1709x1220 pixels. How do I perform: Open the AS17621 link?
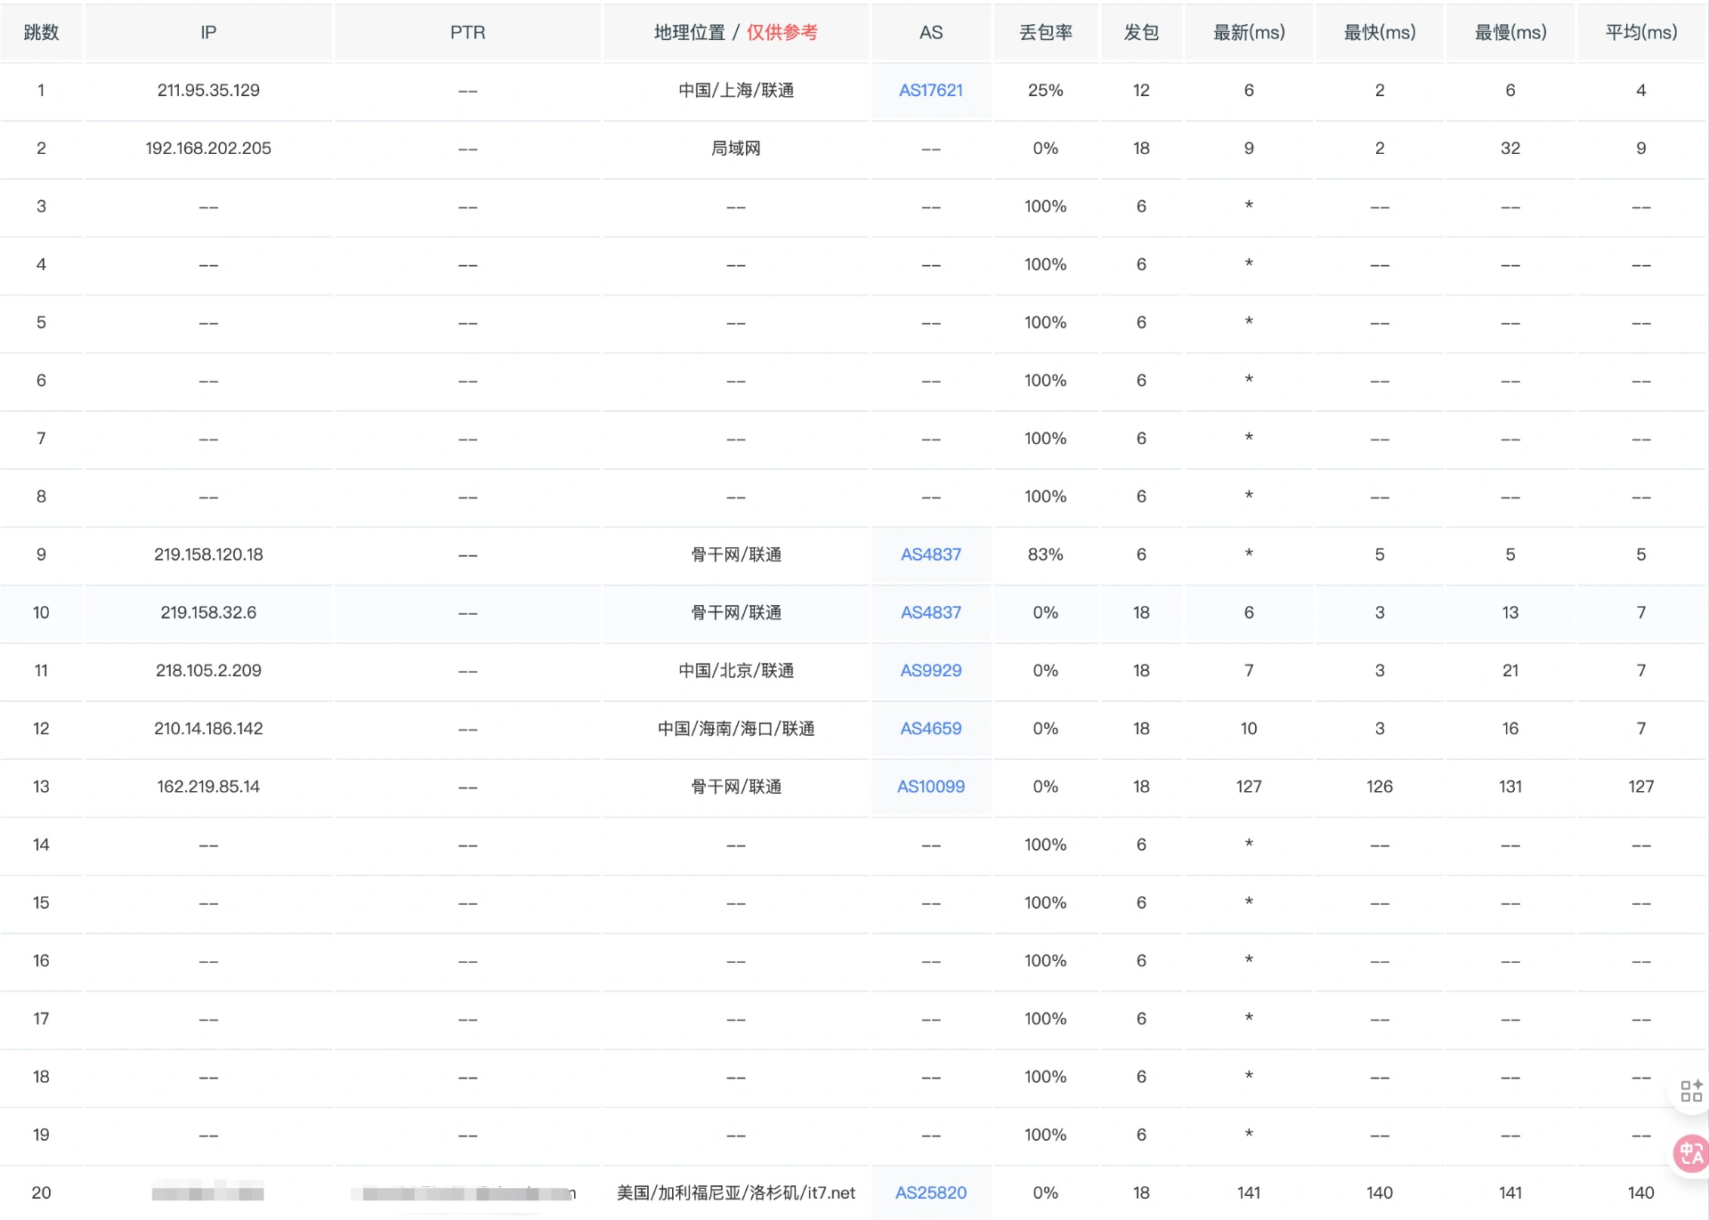coord(930,90)
